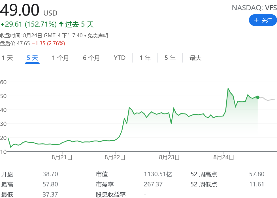Viewport: 277px width, 198px height.
Task: Click the 市盈率 value 267.37
Action: tap(153, 184)
